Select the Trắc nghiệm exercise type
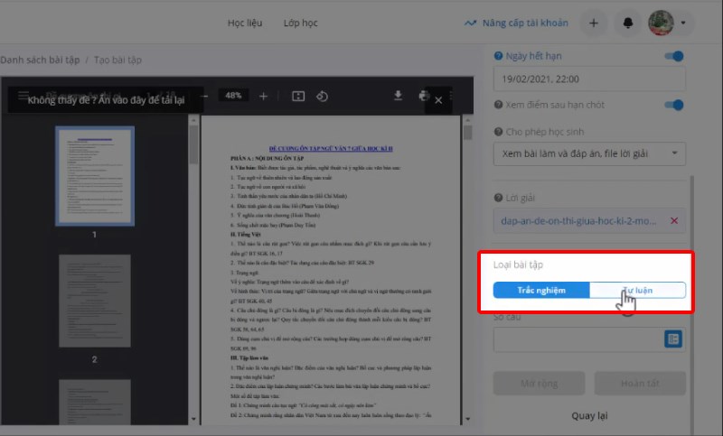This screenshot has height=436, width=723. [541, 291]
